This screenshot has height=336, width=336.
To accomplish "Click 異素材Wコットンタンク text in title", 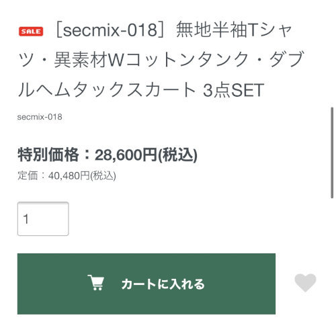I will [151, 60].
